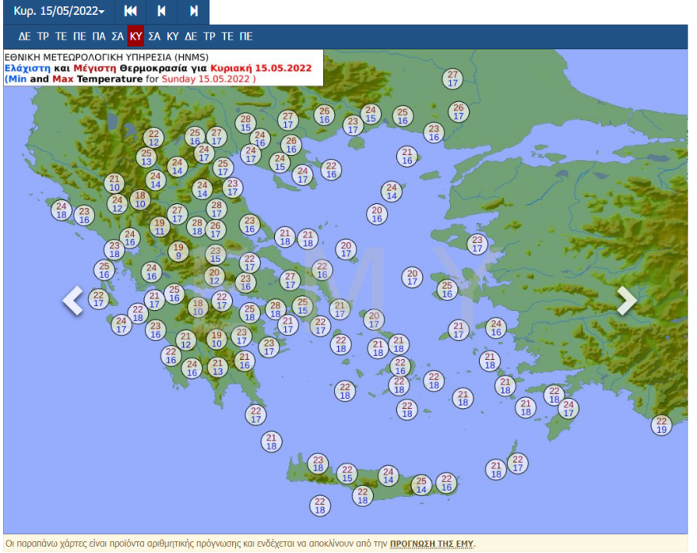Click the right arrow on map

(627, 301)
